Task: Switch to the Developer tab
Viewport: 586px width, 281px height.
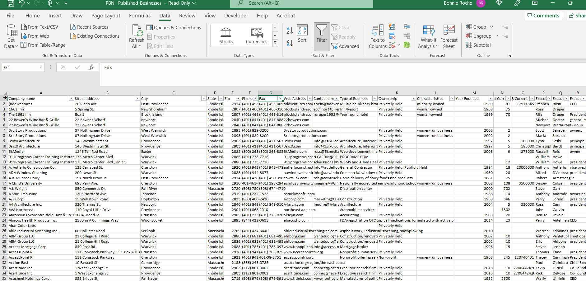Action: [x=236, y=16]
